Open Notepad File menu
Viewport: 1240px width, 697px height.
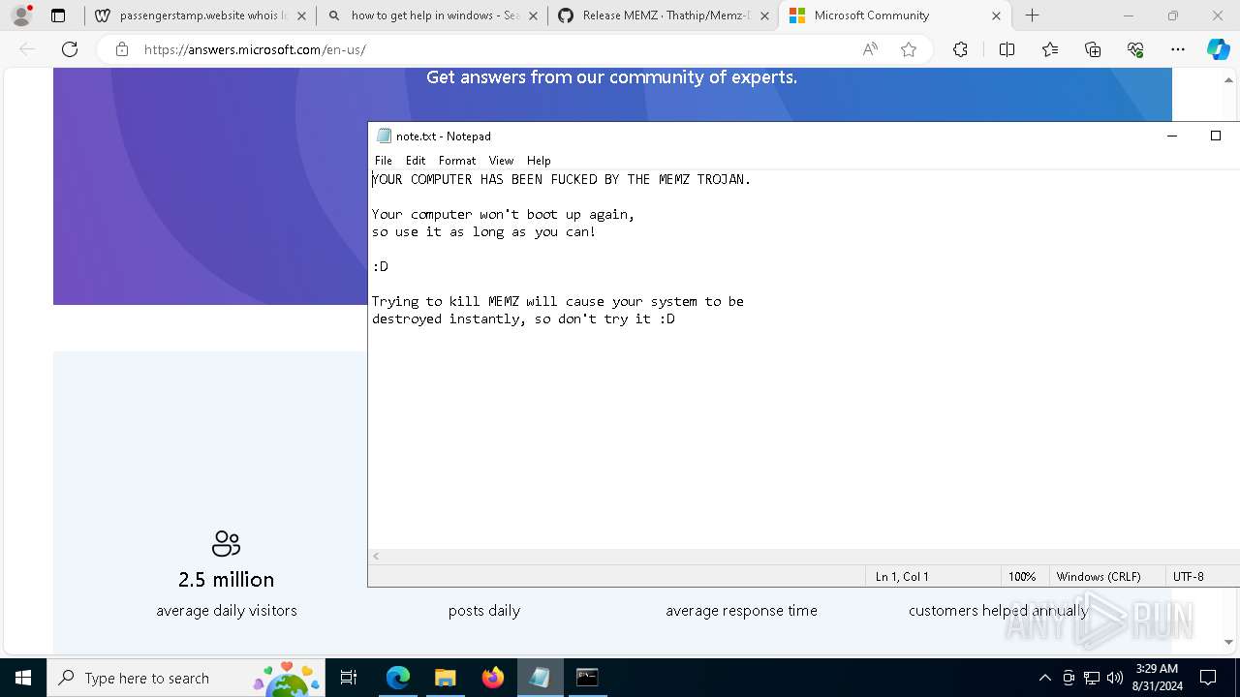pos(384,161)
